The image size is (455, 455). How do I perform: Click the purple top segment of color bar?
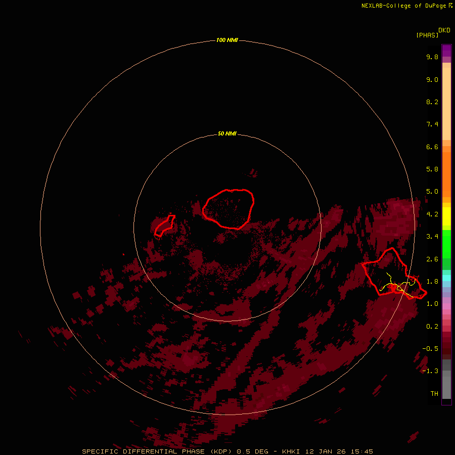(x=446, y=51)
